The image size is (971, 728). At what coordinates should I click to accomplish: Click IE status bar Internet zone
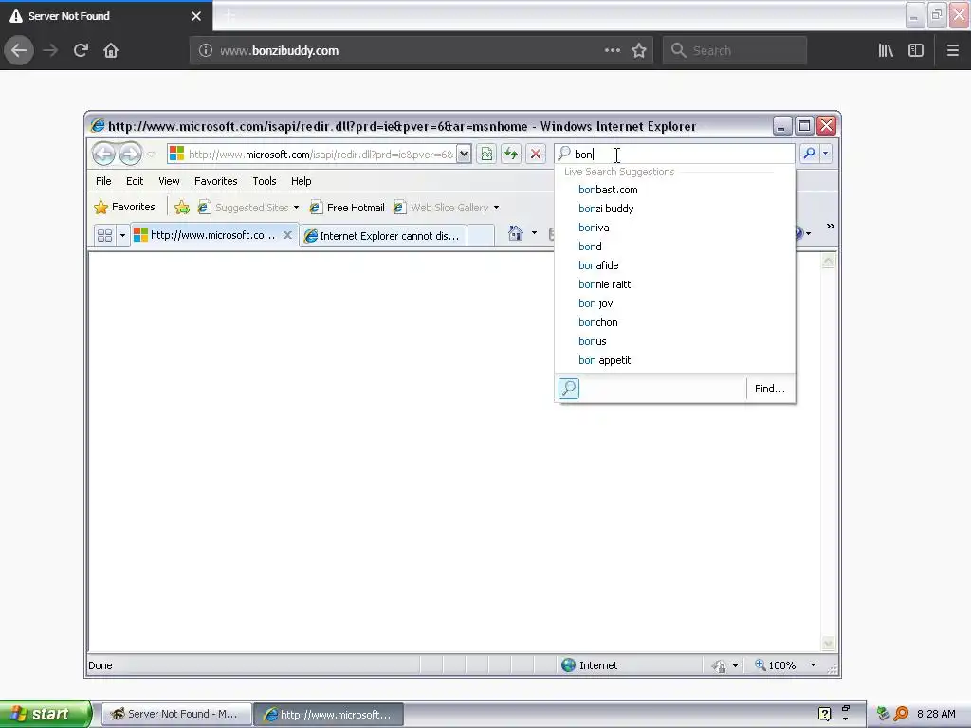(x=590, y=665)
